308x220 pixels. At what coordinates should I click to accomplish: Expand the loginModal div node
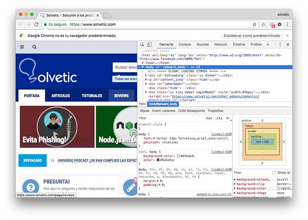pos(146,92)
